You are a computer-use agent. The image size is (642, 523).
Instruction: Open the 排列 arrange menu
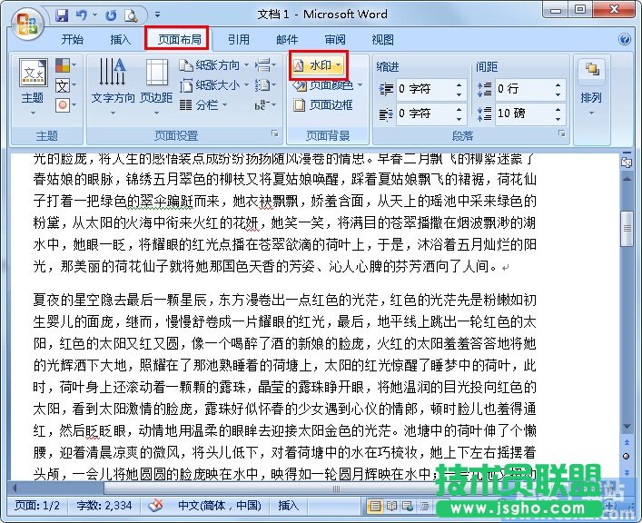(x=591, y=88)
